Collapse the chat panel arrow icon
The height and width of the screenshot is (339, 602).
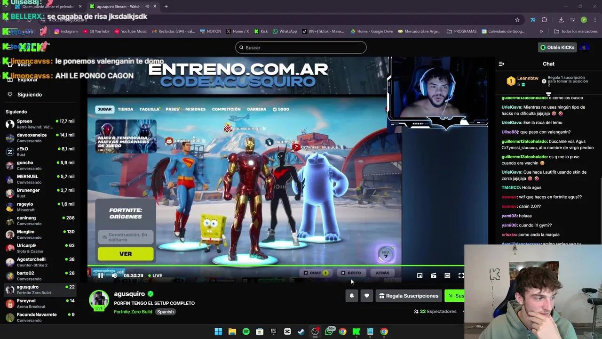tap(501, 64)
